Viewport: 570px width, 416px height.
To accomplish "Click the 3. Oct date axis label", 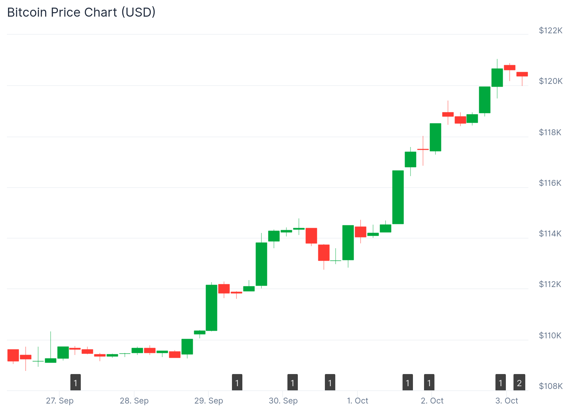I will [507, 401].
